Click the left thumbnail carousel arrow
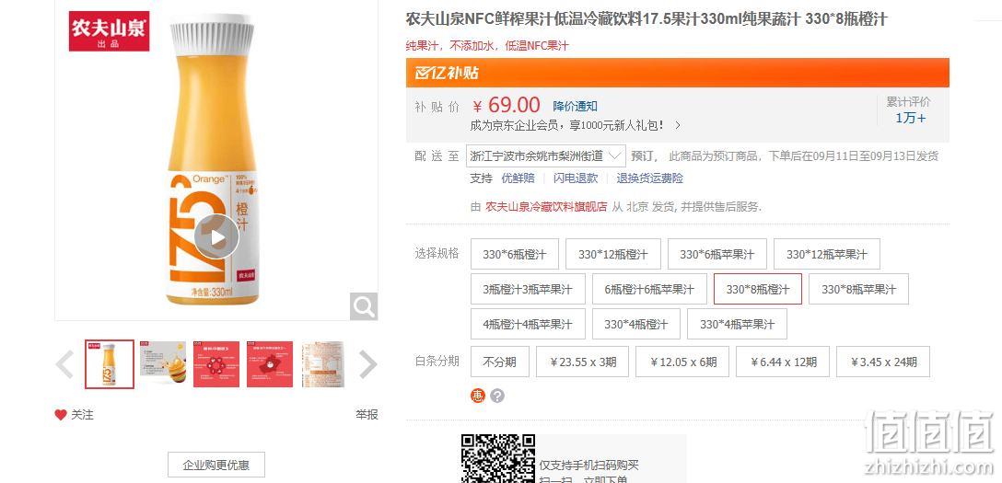 (64, 364)
